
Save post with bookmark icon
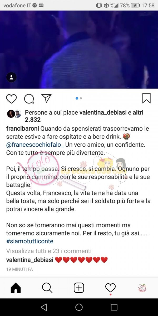[146, 98]
